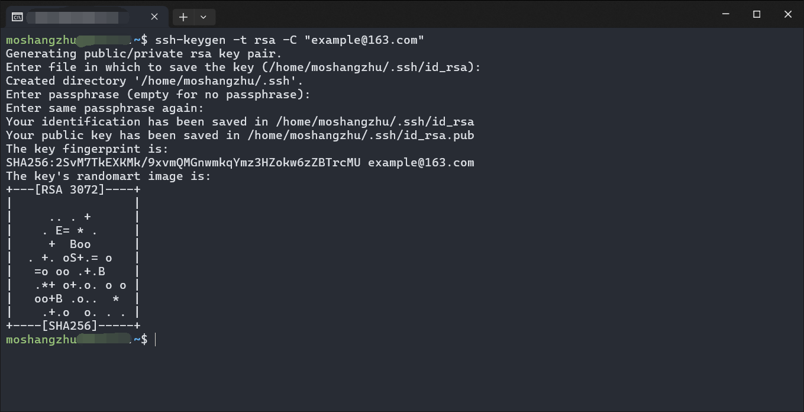The width and height of the screenshot is (804, 412).
Task: Close the terminal window
Action: click(x=788, y=15)
